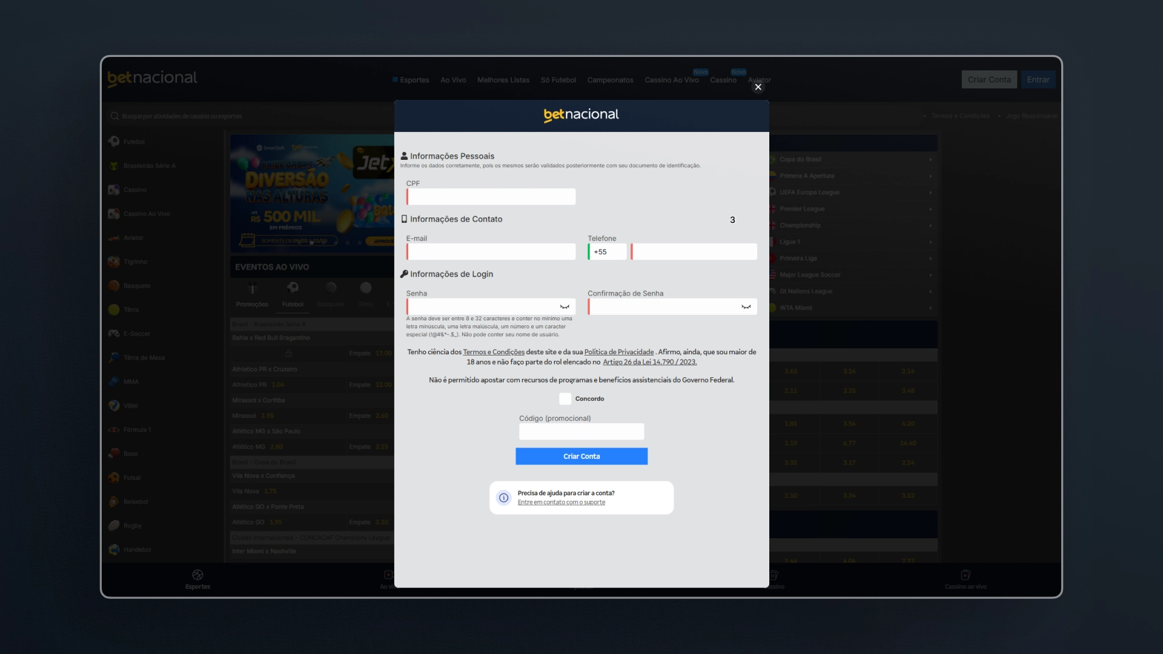Click the blue Criar Conta submit button
This screenshot has width=1163, height=654.
581,457
